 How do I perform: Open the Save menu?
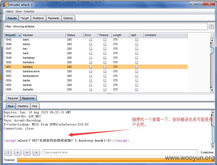click(18, 11)
